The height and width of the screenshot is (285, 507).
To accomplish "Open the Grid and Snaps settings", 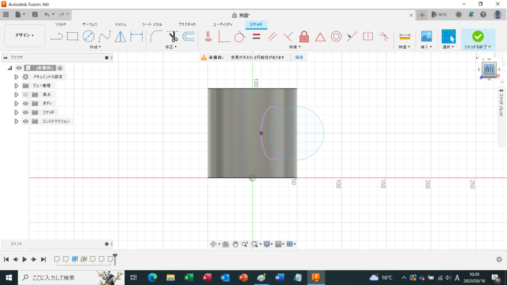I will click(279, 244).
